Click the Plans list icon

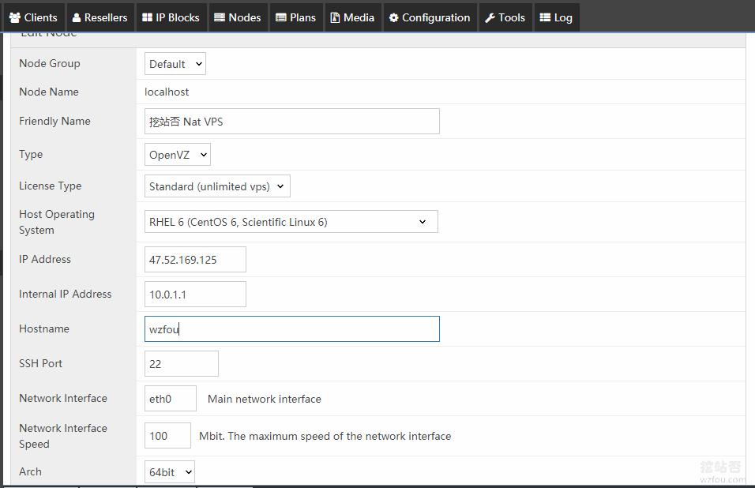click(280, 18)
